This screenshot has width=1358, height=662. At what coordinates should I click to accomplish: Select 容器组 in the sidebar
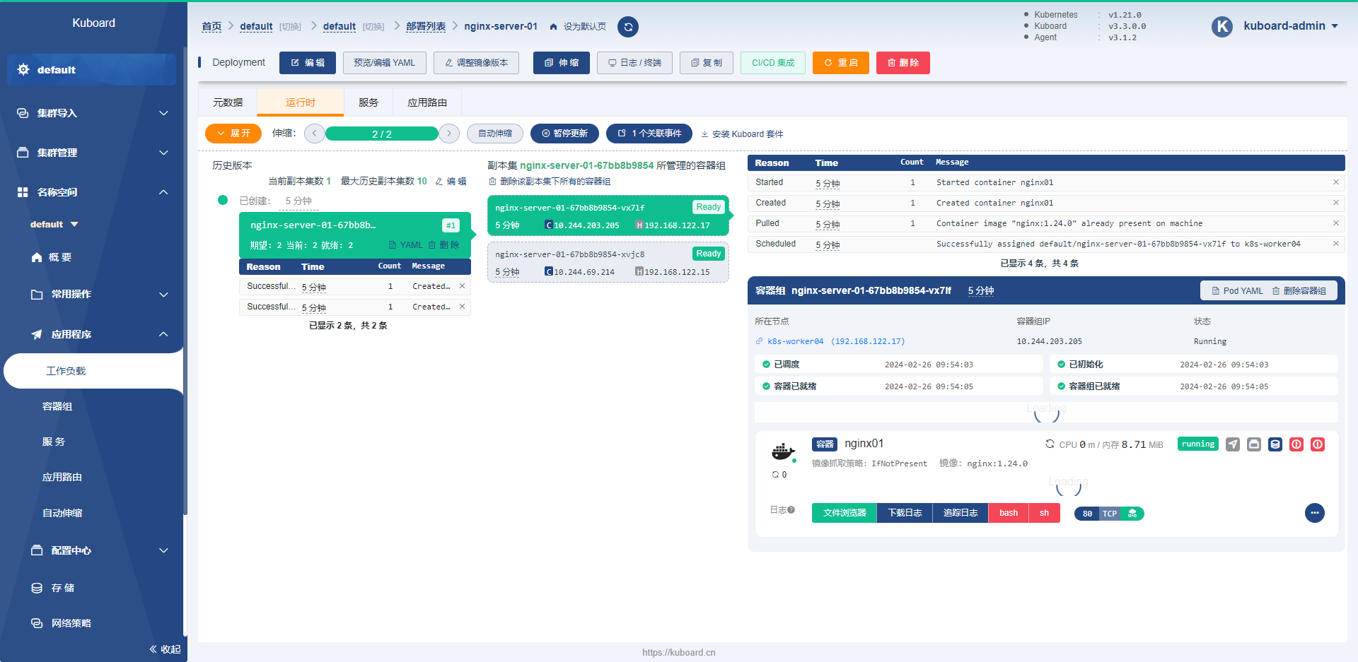click(57, 406)
